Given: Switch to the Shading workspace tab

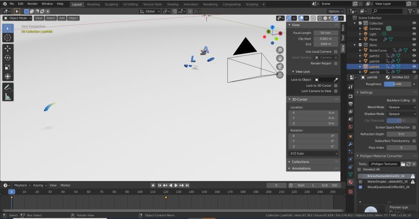Looking at the screenshot, I should tap(173, 4).
